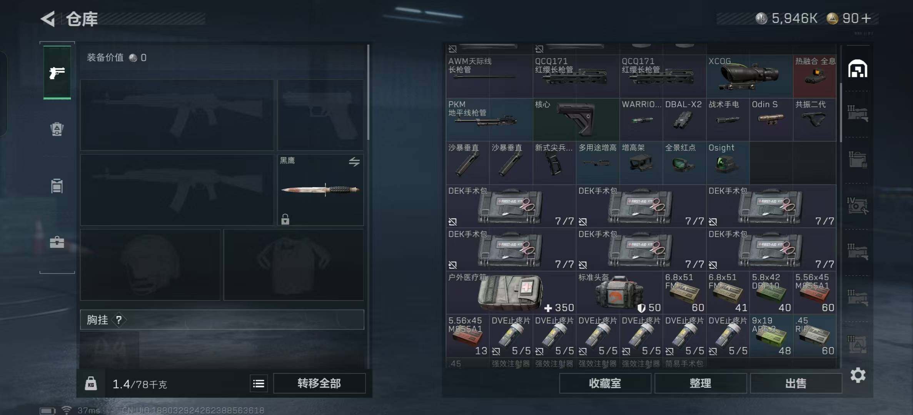Open the chest rig tab icon

57,186
